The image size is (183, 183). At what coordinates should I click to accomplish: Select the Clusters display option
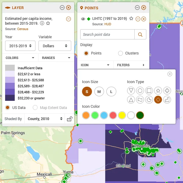tap(120, 53)
